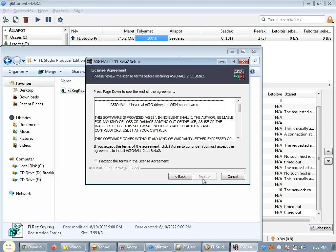Select Network in Explorer sidebar

[x=23, y=193]
